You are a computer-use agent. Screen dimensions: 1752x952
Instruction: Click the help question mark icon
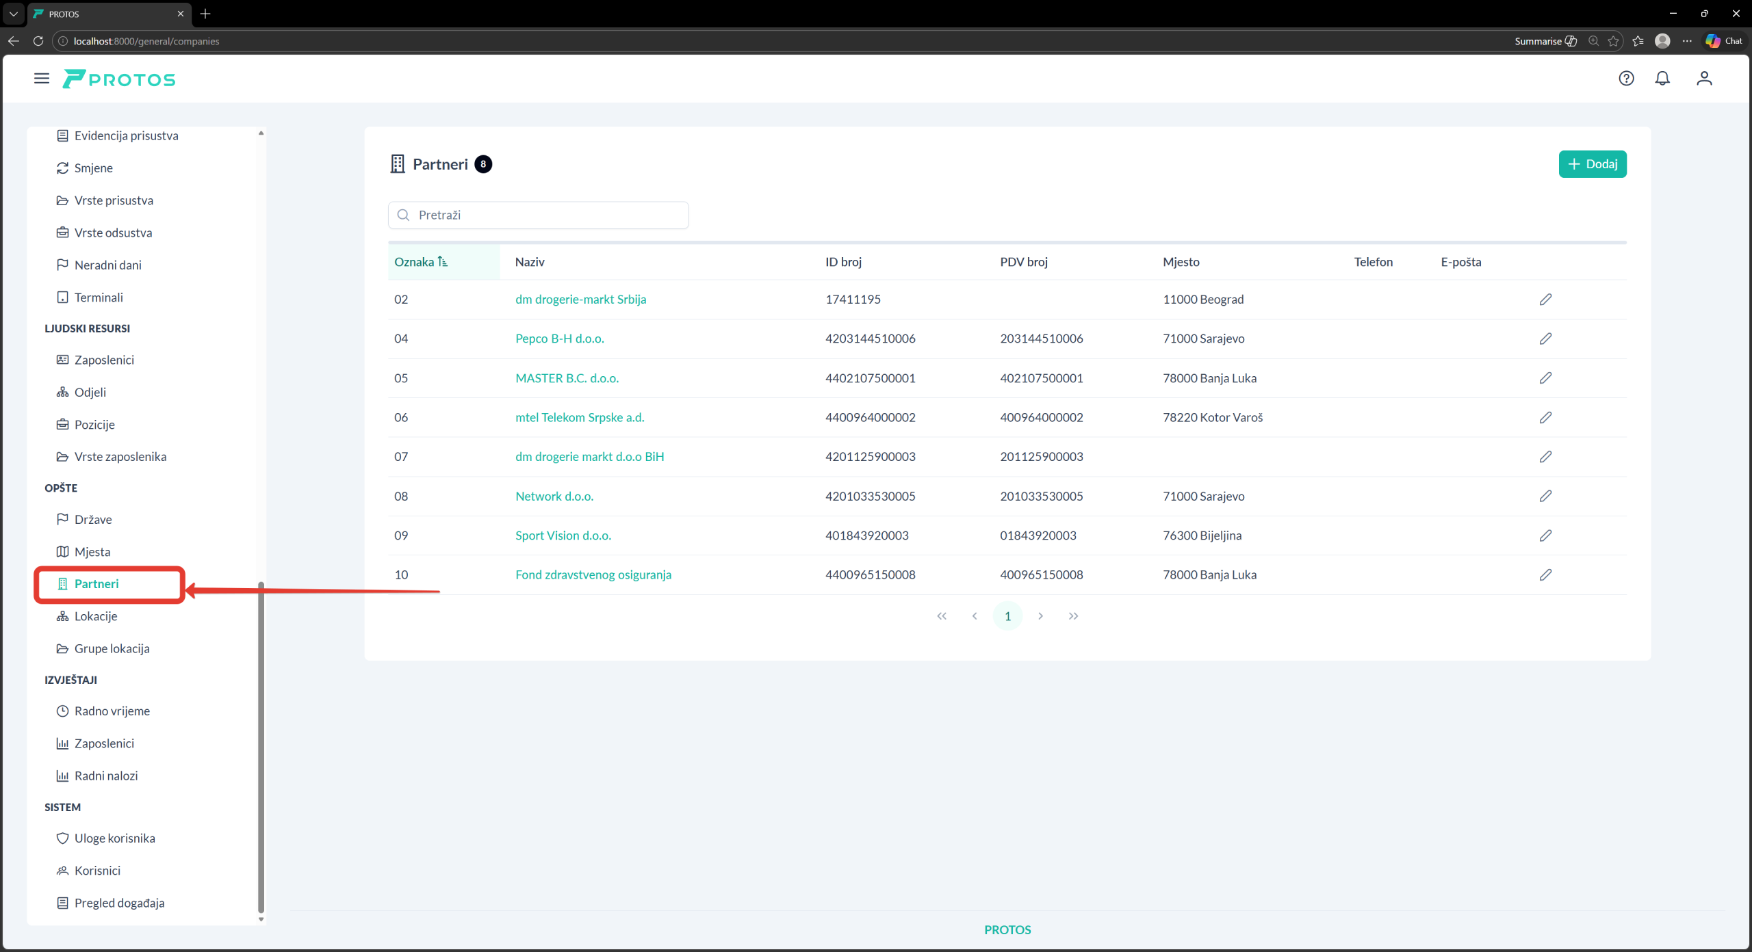pyautogui.click(x=1626, y=79)
